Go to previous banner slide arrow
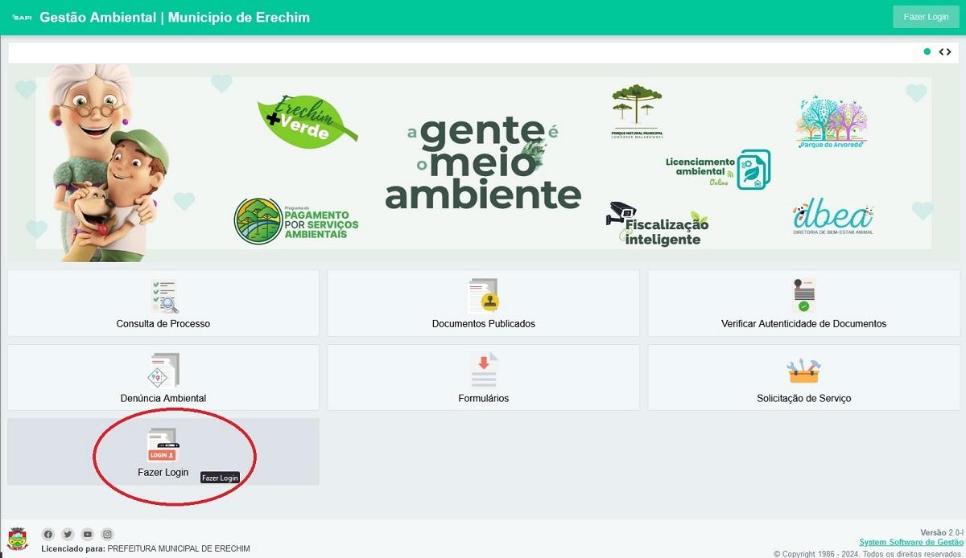 (x=941, y=52)
